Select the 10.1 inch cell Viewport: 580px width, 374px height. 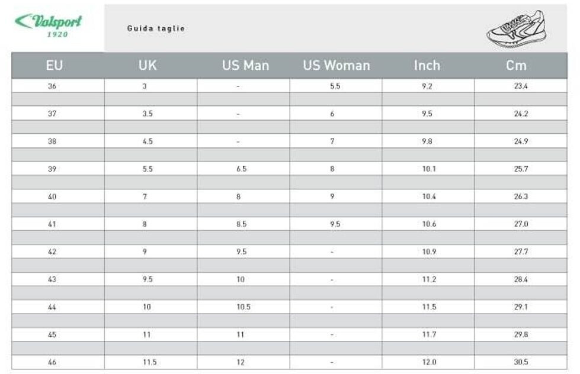pyautogui.click(x=429, y=169)
